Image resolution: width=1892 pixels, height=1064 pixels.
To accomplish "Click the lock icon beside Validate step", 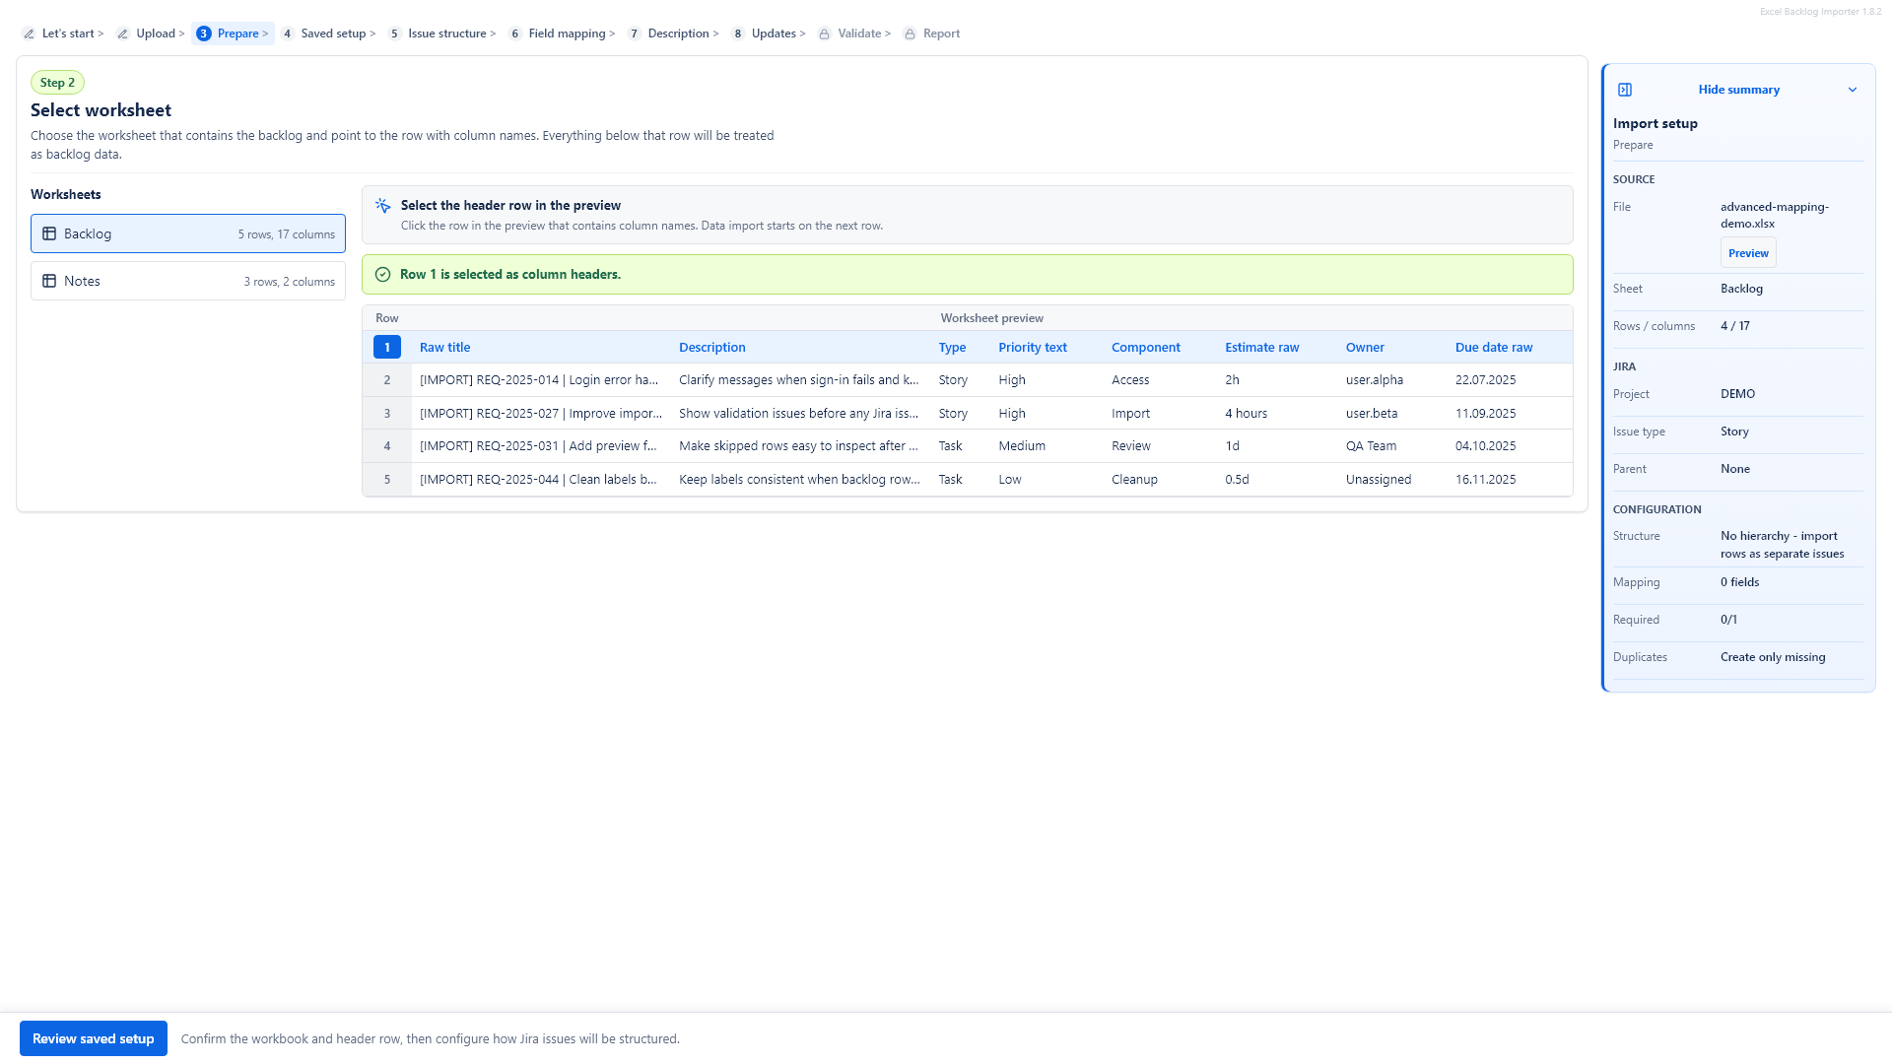I will (824, 33).
